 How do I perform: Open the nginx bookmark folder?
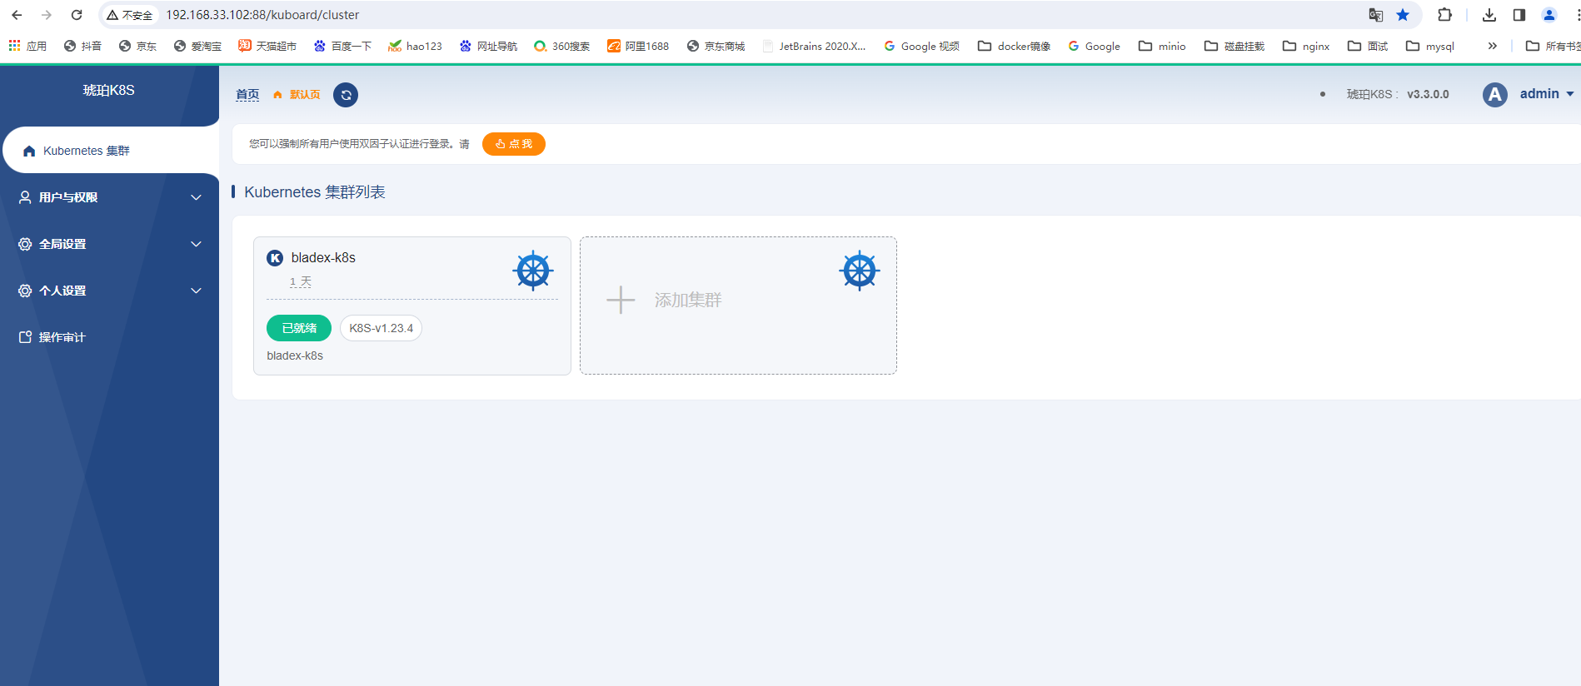tap(1306, 46)
